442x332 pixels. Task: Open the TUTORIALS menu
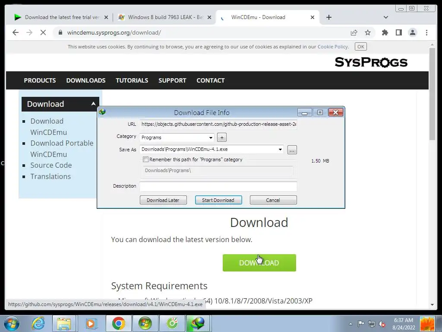pyautogui.click(x=132, y=80)
